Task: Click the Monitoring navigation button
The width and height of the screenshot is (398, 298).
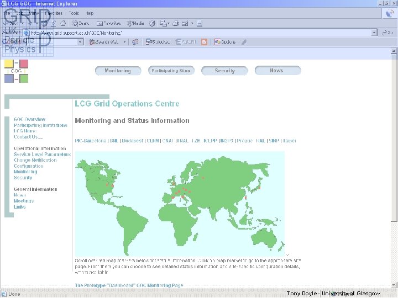Action: point(118,71)
